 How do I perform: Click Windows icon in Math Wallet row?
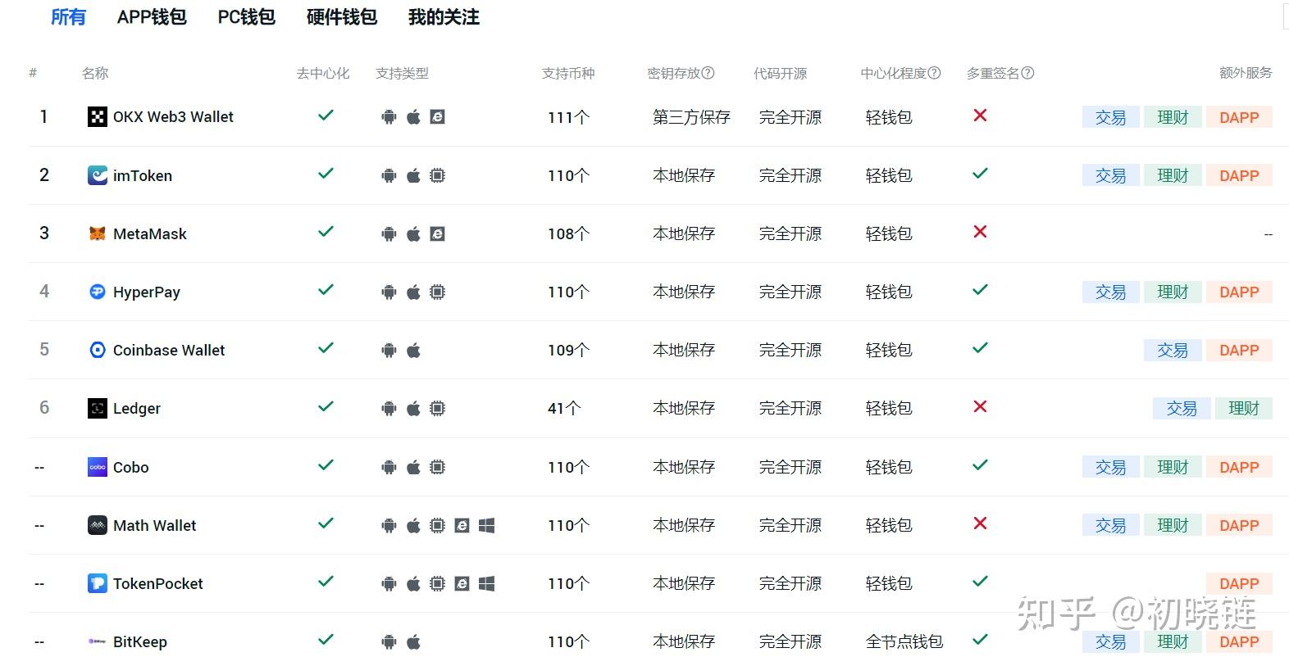click(x=486, y=525)
